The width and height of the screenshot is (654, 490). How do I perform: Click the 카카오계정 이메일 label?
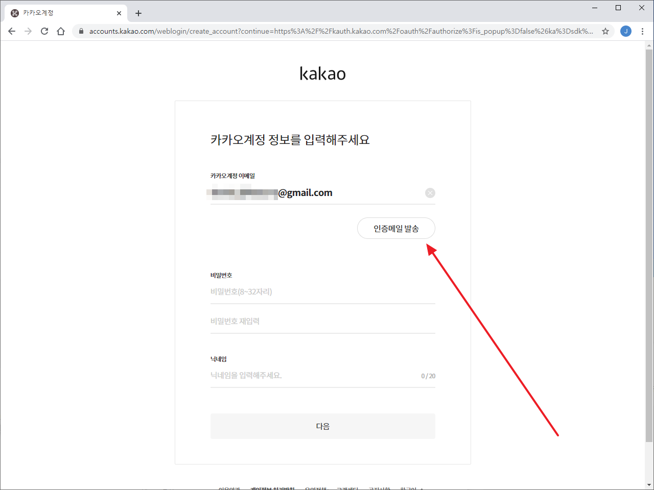(232, 176)
